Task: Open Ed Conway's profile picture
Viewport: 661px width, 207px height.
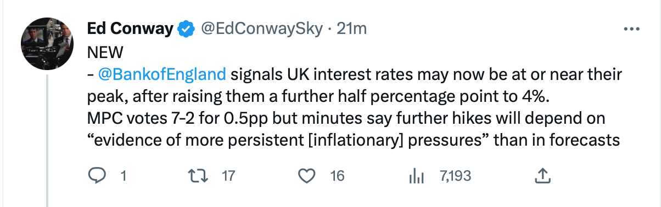Action: 47,45
